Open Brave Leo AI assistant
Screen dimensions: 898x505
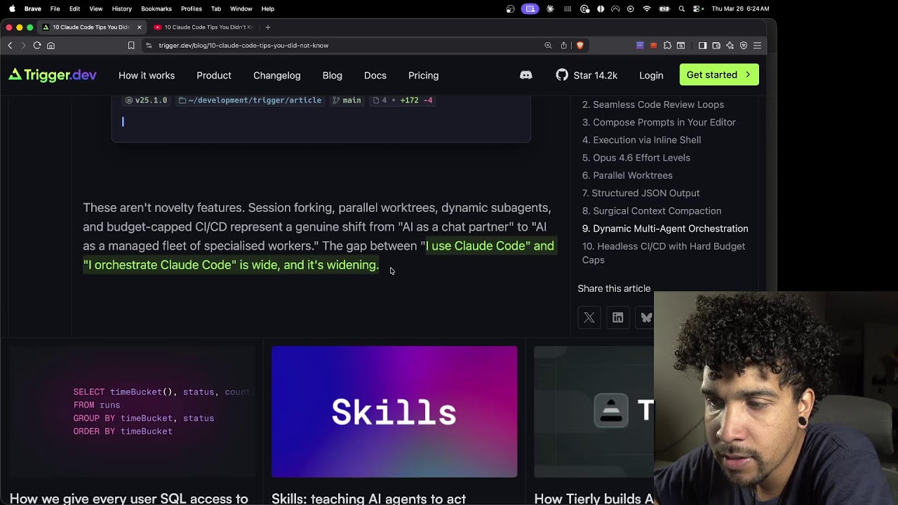click(730, 46)
